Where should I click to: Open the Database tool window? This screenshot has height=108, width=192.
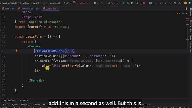190,25
